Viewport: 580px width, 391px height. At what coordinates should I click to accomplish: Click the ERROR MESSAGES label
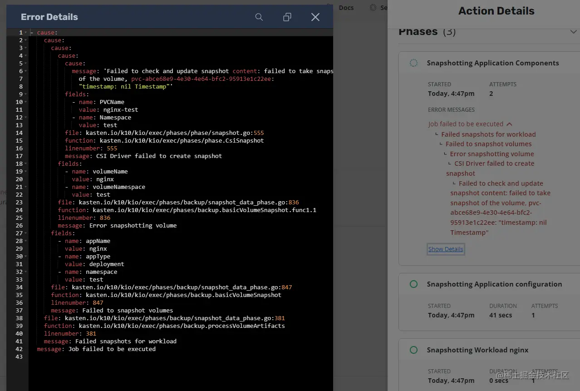[451, 110]
